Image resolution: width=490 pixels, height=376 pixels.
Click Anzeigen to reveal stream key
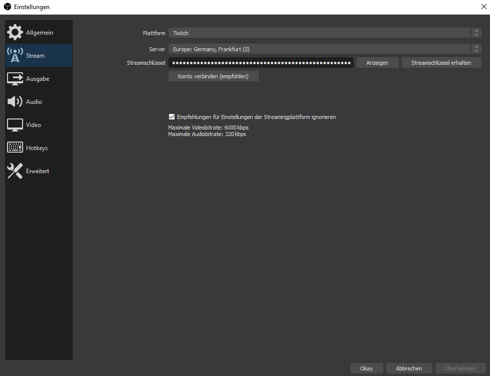[377, 63]
